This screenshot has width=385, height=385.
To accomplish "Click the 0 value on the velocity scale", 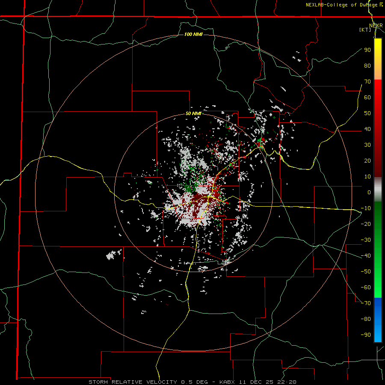I will 369,192.
